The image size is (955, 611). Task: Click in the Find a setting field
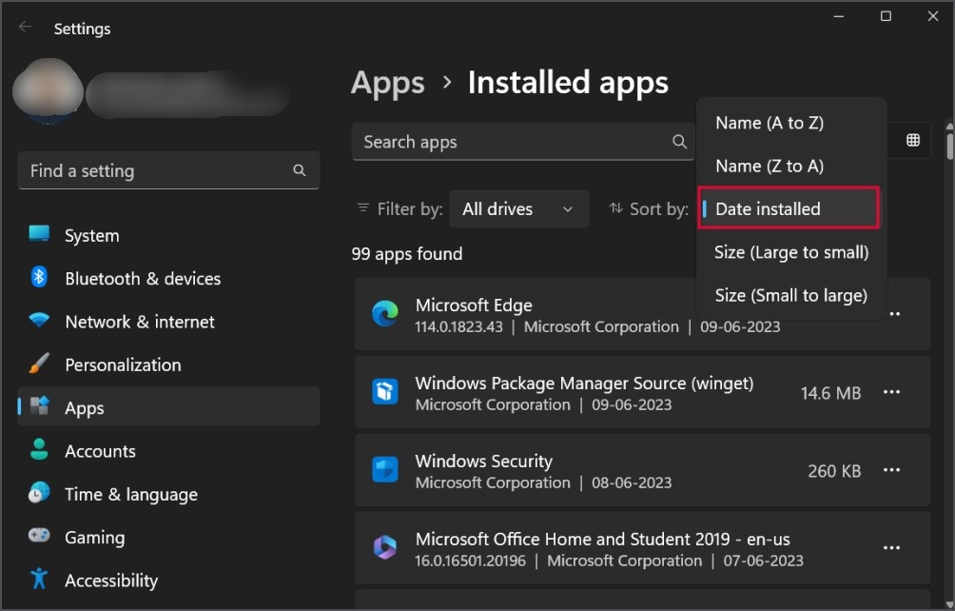pyautogui.click(x=168, y=170)
